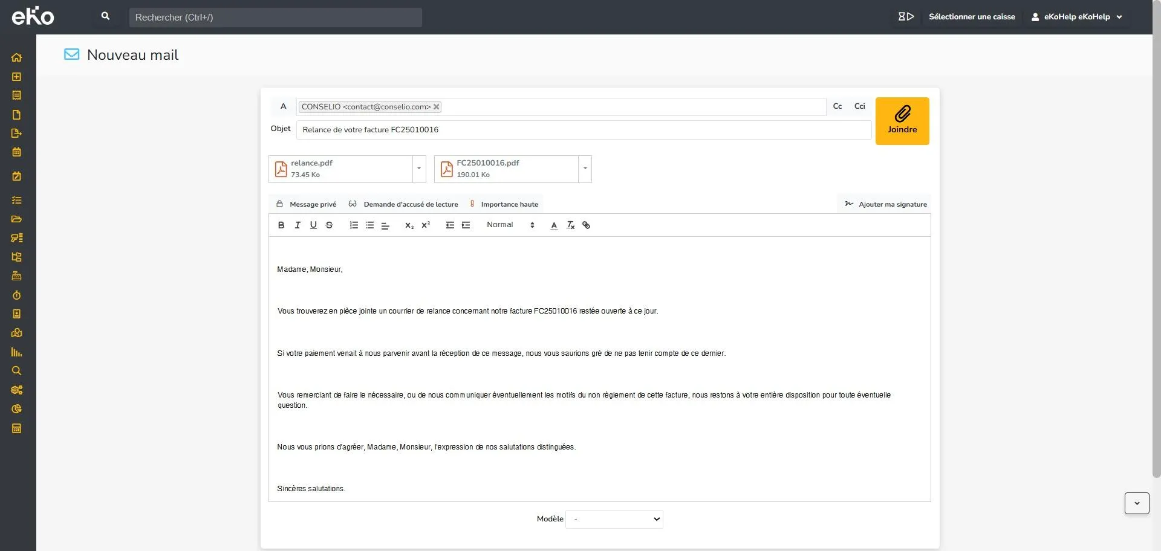Open eKoHelp user account menu
1161x551 pixels.
coord(1077,17)
